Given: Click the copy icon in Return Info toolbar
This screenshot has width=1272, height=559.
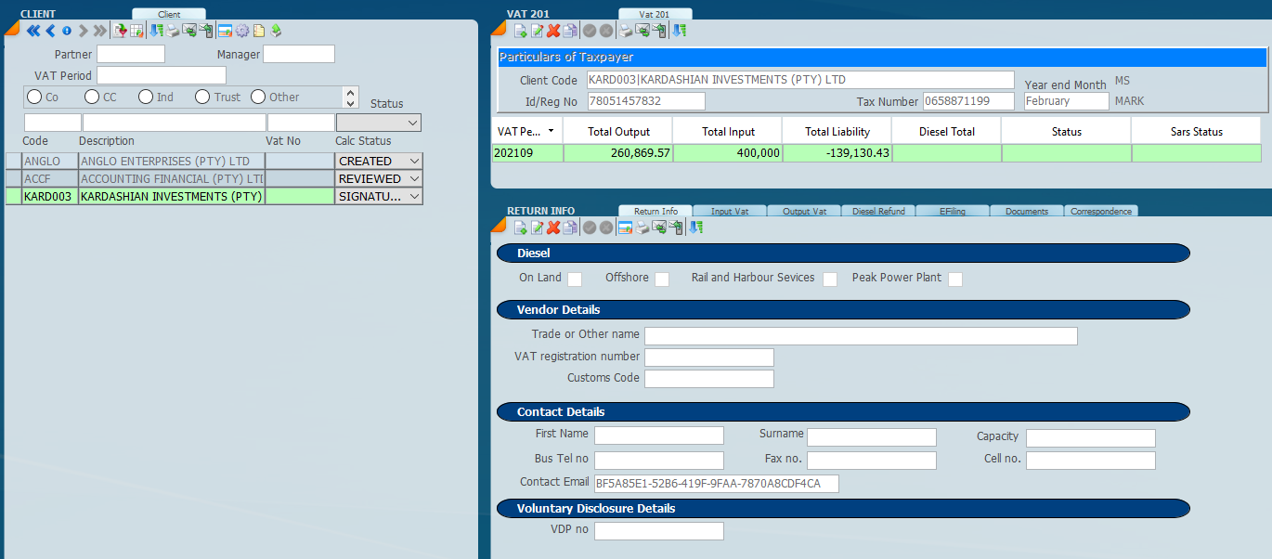Looking at the screenshot, I should pos(570,227).
